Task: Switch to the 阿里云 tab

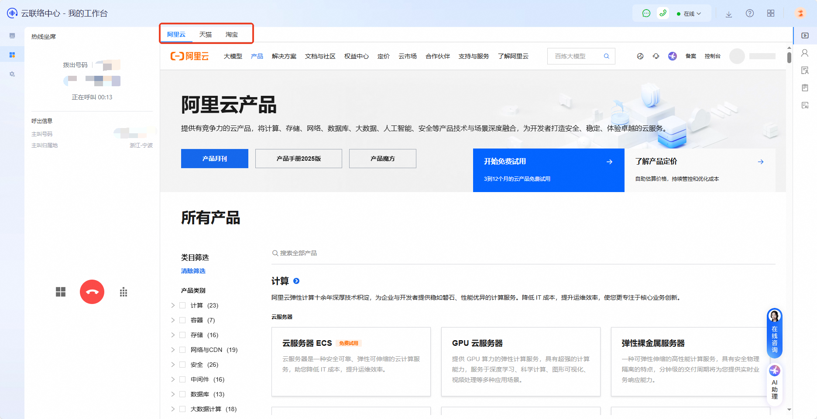Action: tap(176, 34)
